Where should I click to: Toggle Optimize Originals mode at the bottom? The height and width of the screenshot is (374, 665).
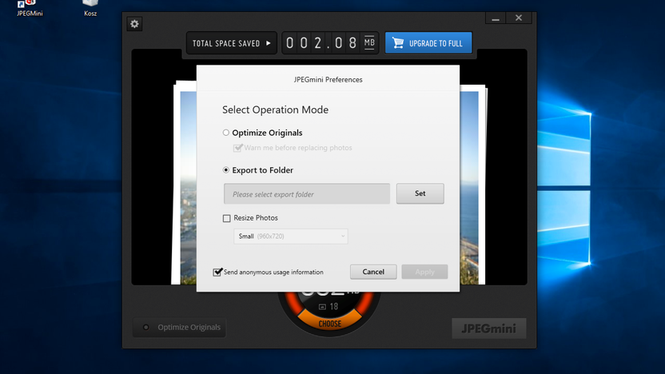pyautogui.click(x=179, y=328)
